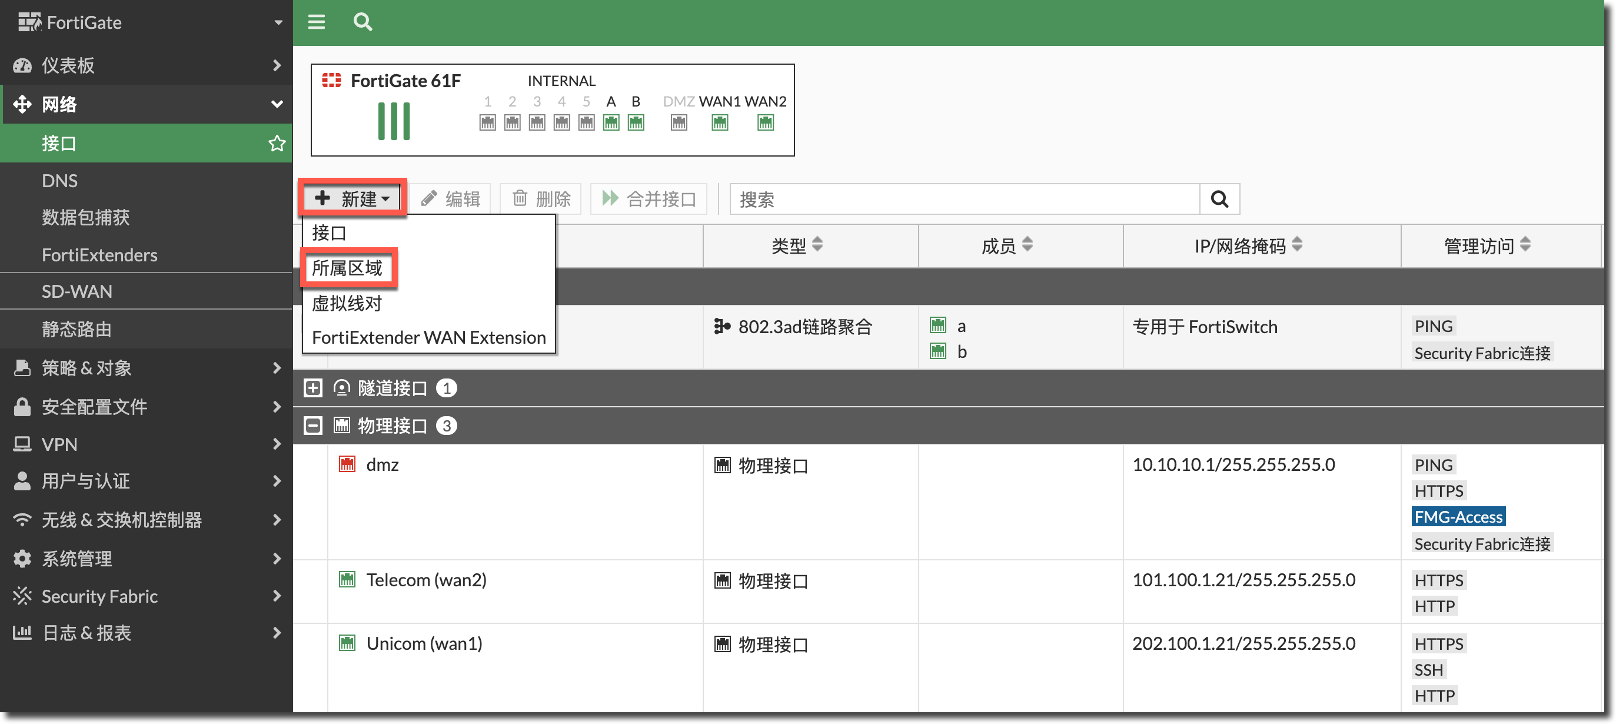The height and width of the screenshot is (724, 1616).
Task: Click internal port A icon in faceplate
Action: click(x=610, y=123)
